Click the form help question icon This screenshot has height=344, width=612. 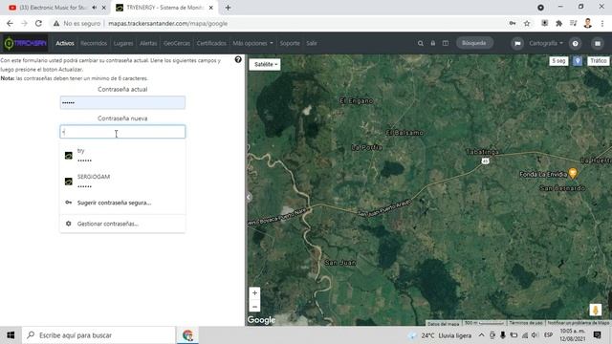tap(238, 59)
